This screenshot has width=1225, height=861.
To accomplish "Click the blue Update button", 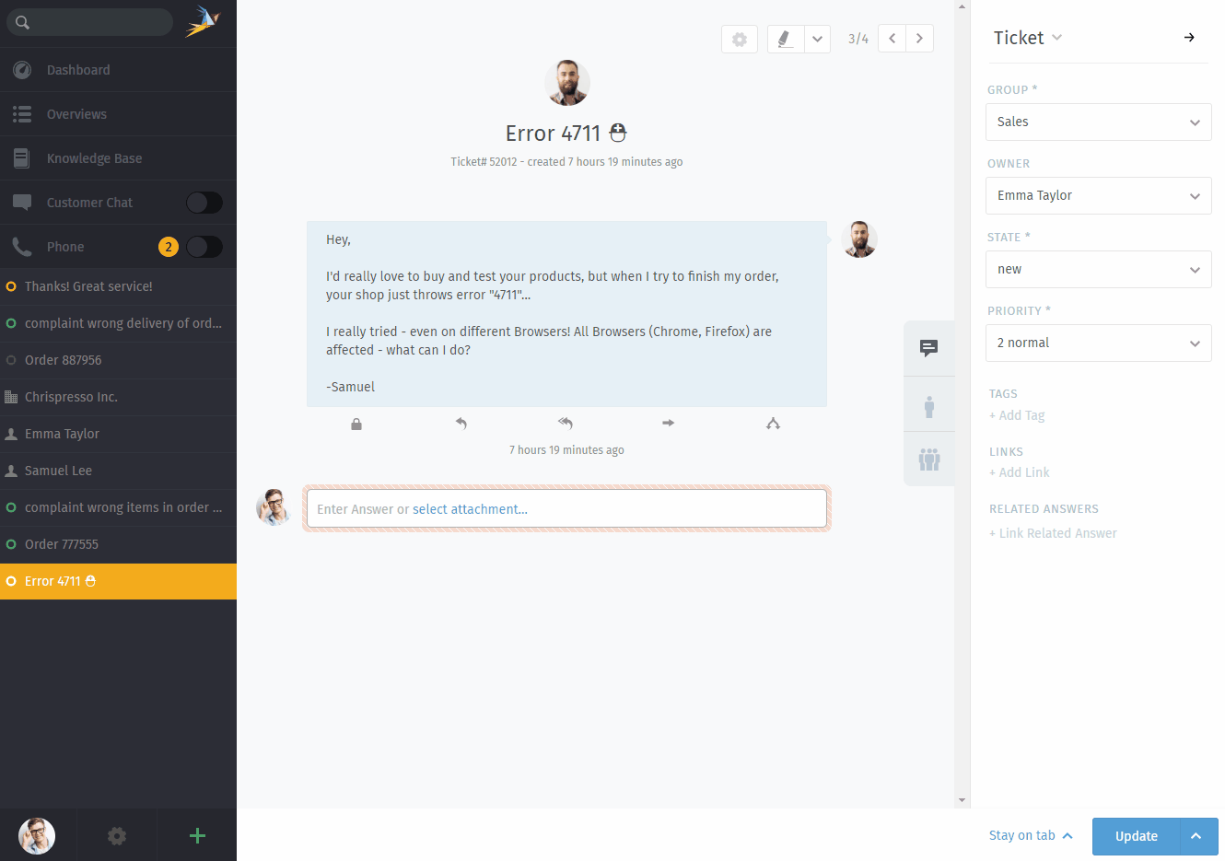I will (x=1136, y=836).
